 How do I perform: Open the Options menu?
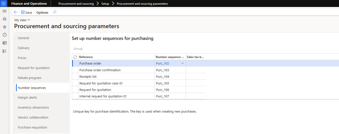[42, 13]
